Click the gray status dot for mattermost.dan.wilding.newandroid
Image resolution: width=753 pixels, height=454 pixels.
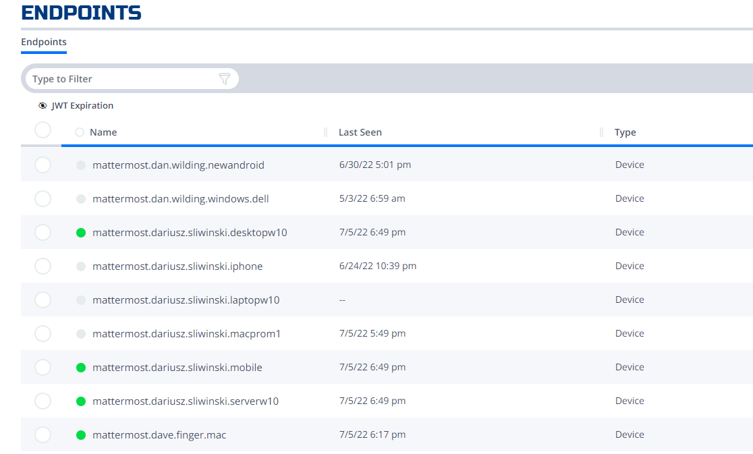click(81, 165)
